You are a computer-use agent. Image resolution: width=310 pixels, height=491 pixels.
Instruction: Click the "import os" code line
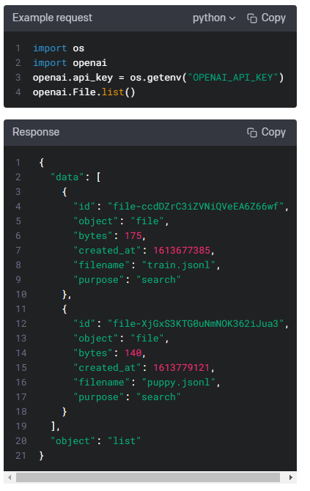[59, 48]
